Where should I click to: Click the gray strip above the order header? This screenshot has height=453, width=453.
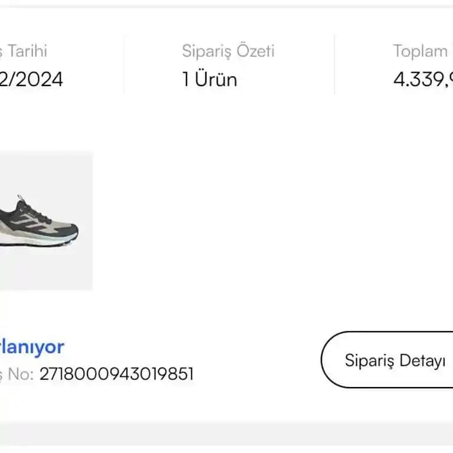[x=226, y=2]
